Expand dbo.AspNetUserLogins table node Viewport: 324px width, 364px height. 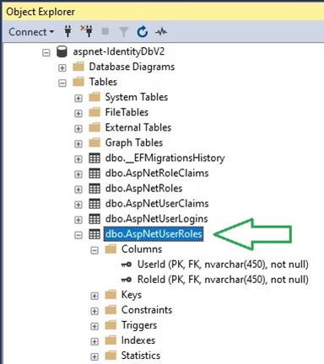[x=78, y=220]
